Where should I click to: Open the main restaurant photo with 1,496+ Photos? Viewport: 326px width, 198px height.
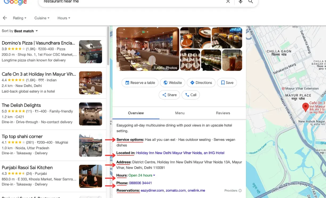click(x=148, y=49)
